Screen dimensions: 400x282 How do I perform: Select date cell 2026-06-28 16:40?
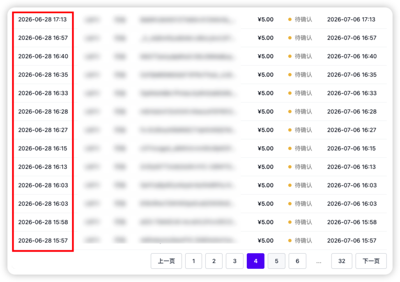tap(43, 56)
